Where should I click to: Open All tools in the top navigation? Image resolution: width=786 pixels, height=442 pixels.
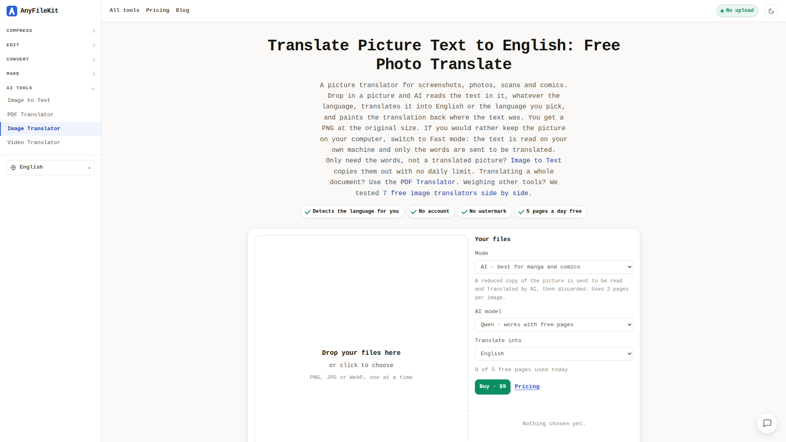coord(124,10)
